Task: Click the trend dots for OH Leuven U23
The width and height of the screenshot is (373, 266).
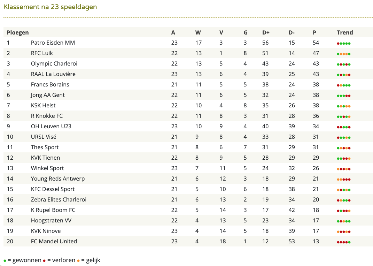Action: (343, 127)
